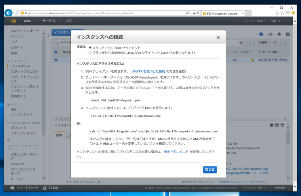Open the browser tools gear icon
The image size is (301, 196).
[x=288, y=13]
